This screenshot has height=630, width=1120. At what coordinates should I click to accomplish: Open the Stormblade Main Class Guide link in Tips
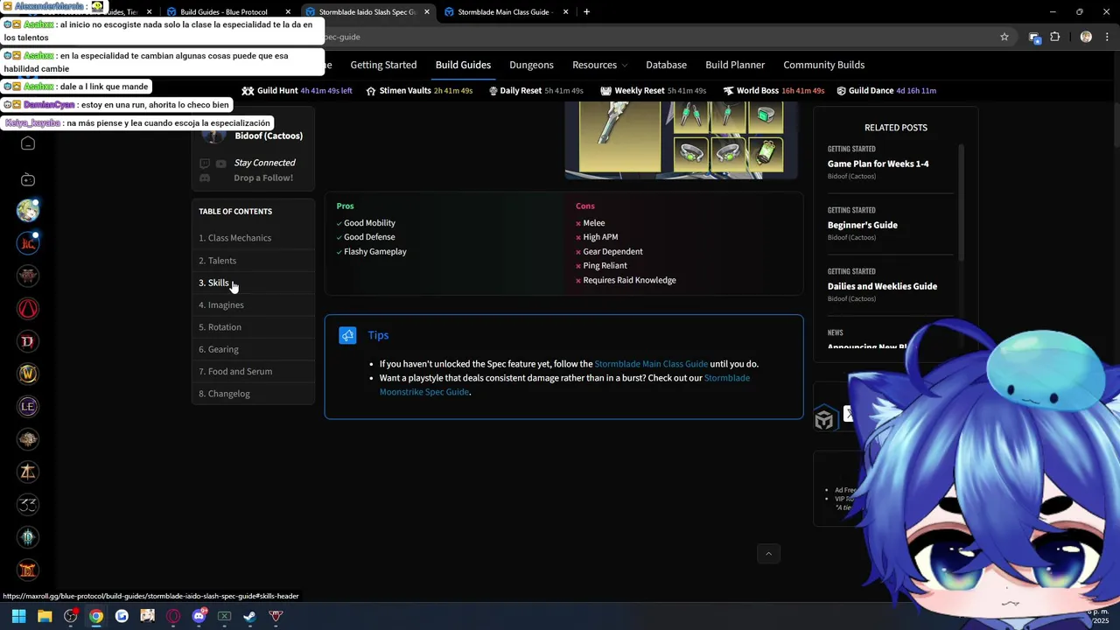[x=651, y=364]
